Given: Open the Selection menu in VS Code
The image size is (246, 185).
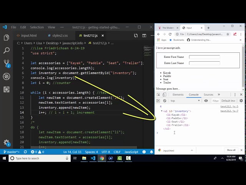Looking at the screenshot, I should [37, 27].
